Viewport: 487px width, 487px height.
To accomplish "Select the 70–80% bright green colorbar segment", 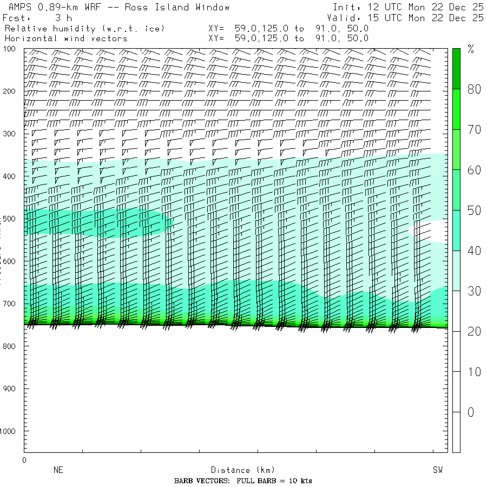I will click(x=456, y=109).
